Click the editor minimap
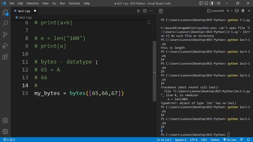 (149, 22)
